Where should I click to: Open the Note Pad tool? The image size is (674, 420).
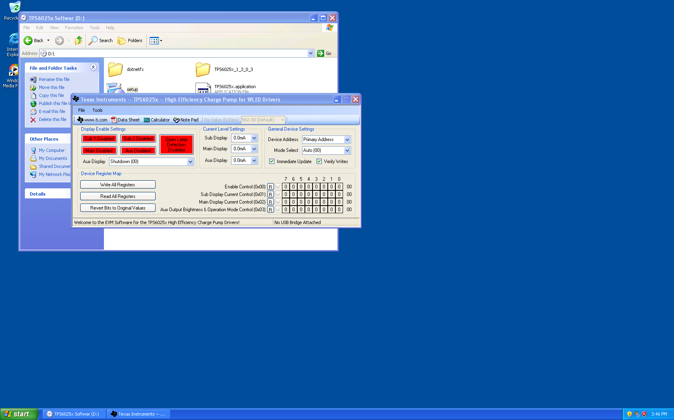point(186,120)
